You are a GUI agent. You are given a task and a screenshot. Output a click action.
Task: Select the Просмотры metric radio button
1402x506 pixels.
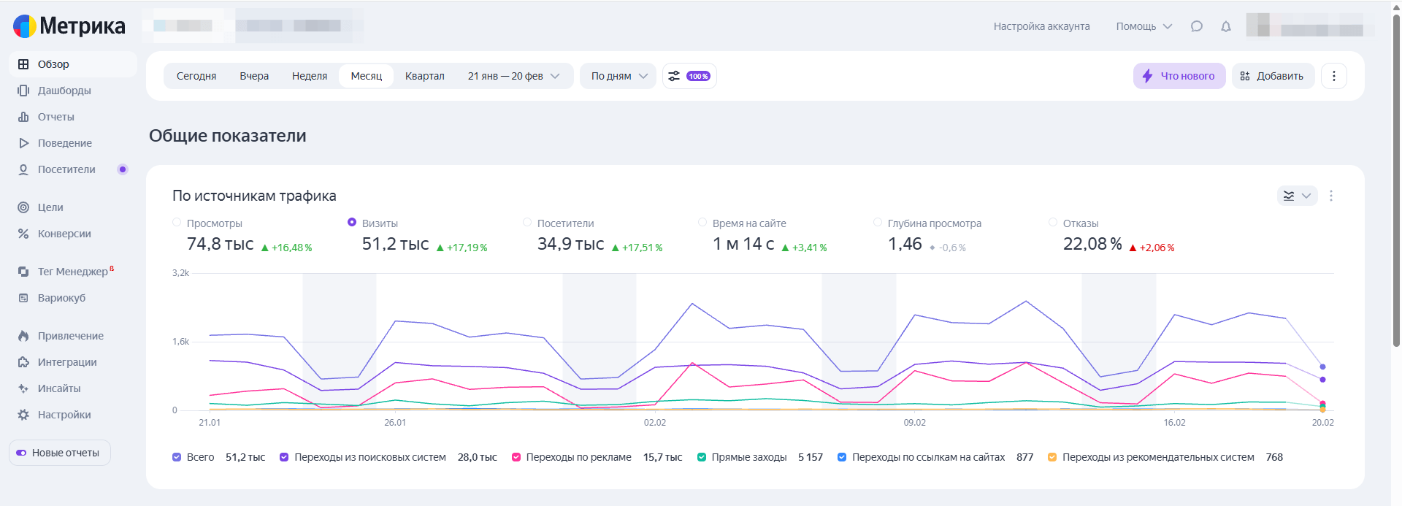point(177,223)
